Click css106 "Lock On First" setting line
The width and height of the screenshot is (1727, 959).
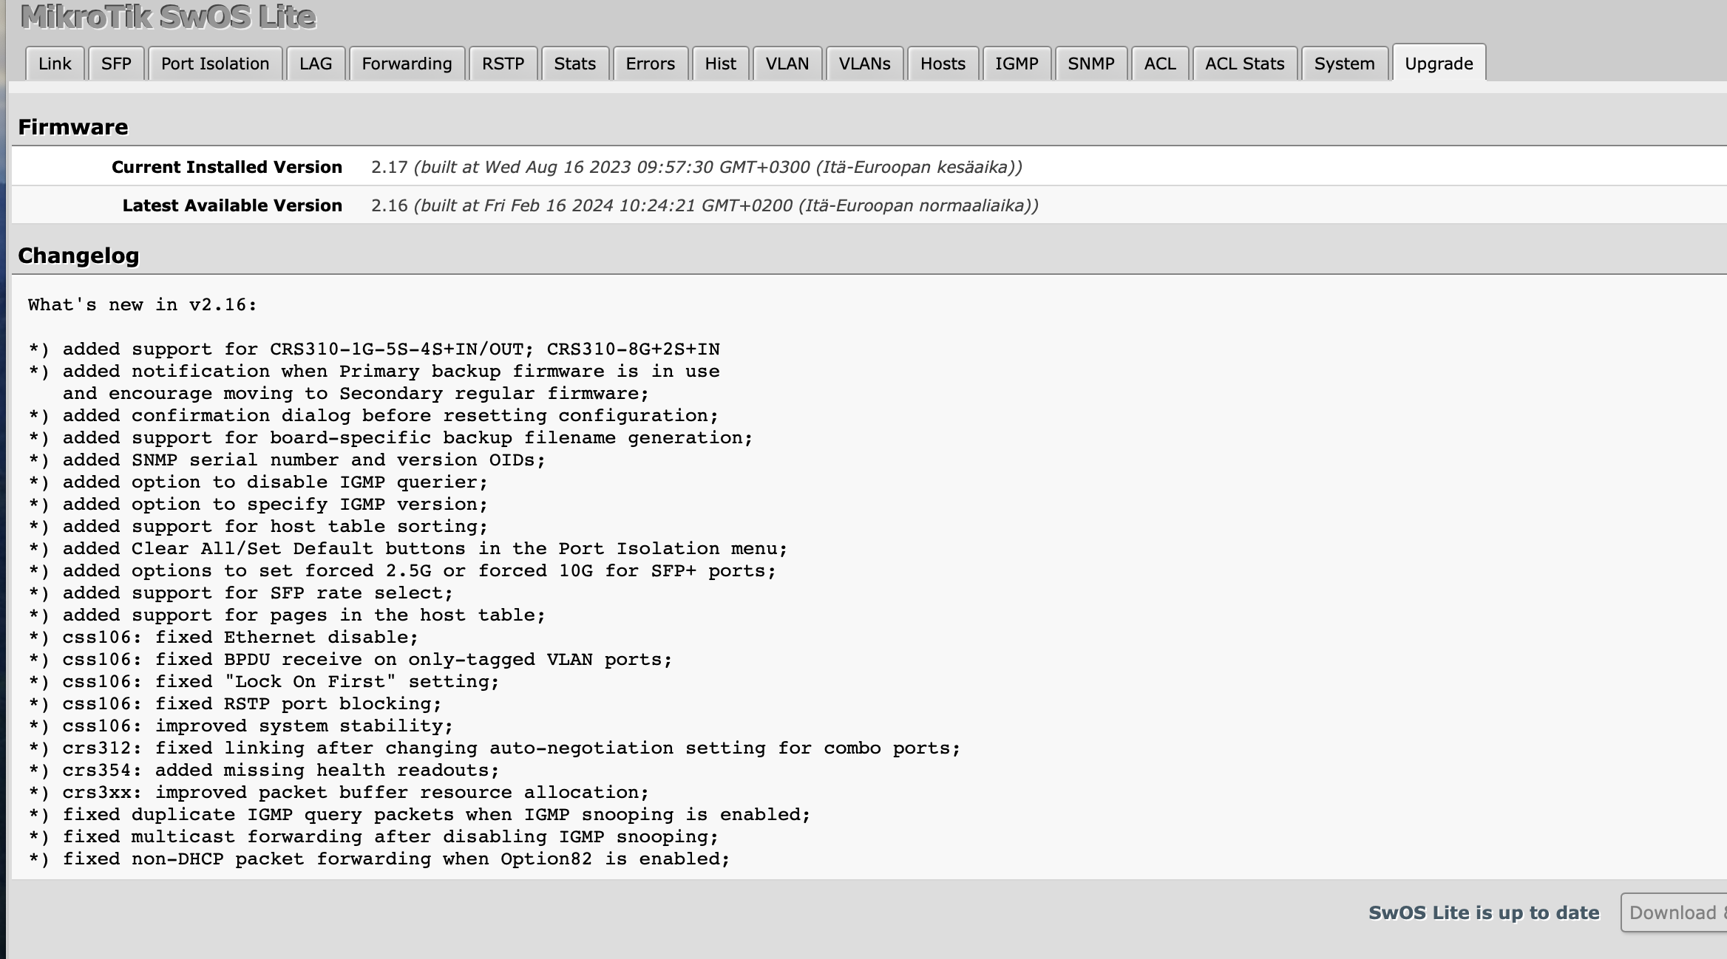pos(264,681)
